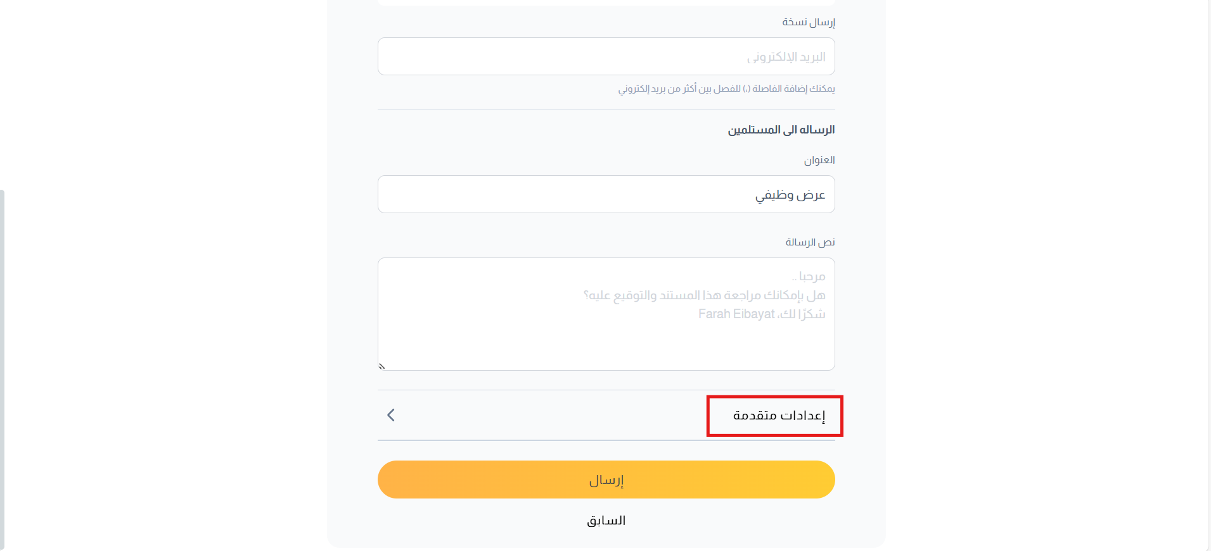Screen dimensions: 1211x551
Task: Click the عرض وظيفي text in subject field
Action: 790,195
